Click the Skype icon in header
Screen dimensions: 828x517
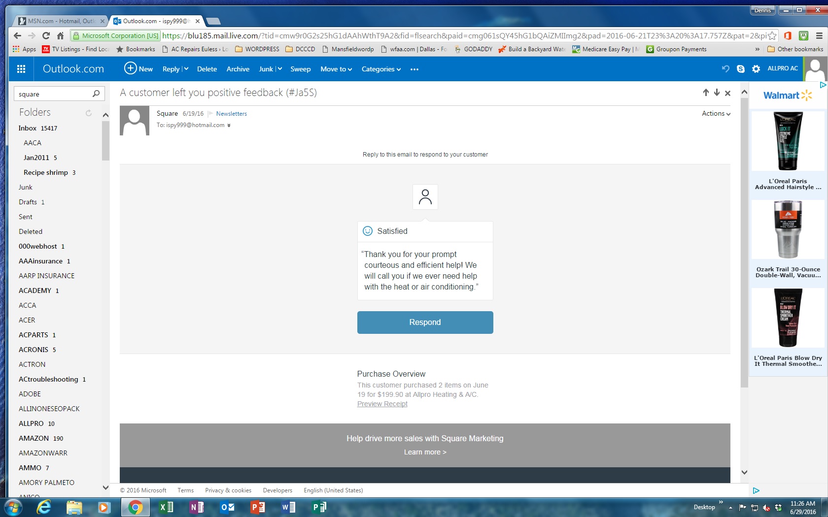[x=740, y=69]
